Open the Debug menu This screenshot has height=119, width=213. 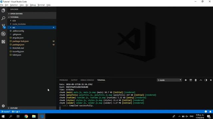tap(33, 5)
